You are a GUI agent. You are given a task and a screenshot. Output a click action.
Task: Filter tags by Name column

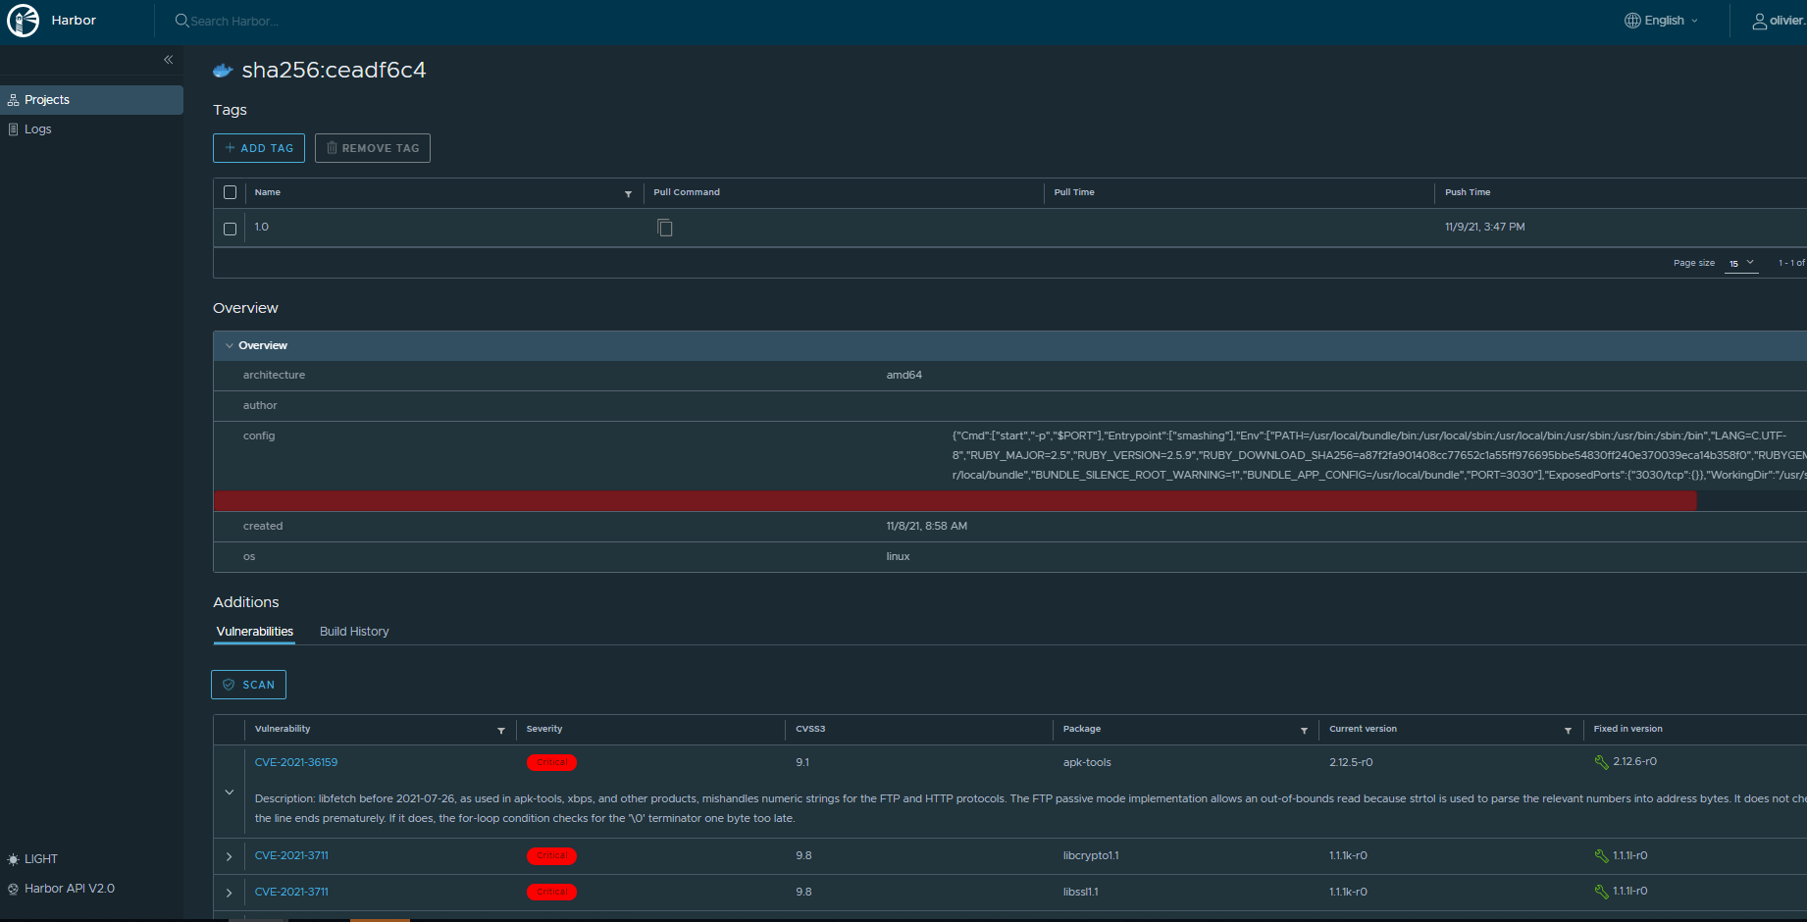[628, 194]
